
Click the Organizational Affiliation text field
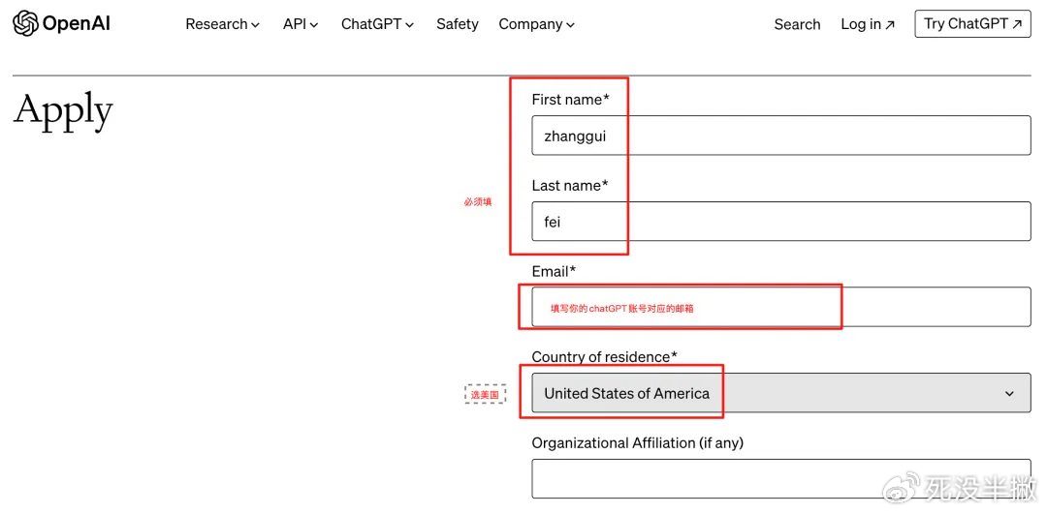click(781, 478)
